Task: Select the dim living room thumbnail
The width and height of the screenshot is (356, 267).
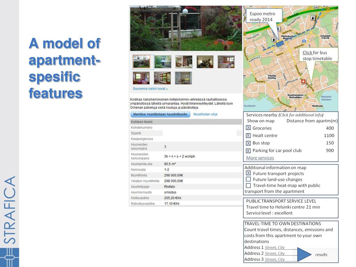Action: click(x=205, y=62)
